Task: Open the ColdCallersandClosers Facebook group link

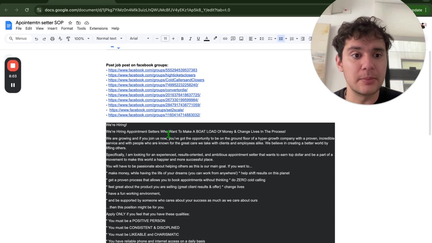Action: pyautogui.click(x=156, y=80)
